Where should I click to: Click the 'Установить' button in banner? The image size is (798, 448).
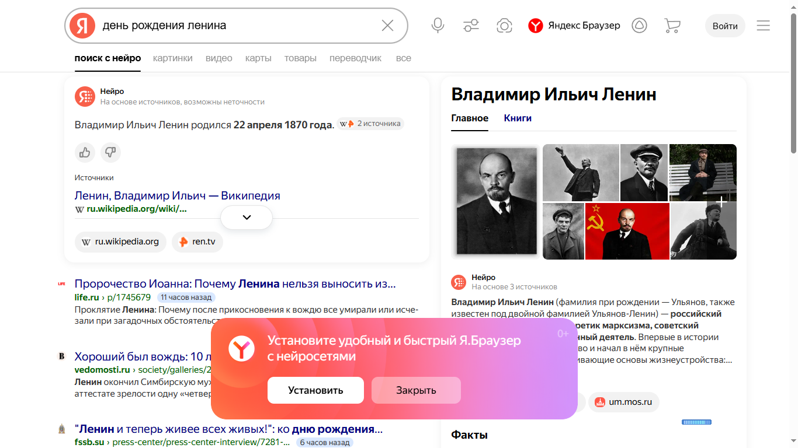tap(315, 390)
